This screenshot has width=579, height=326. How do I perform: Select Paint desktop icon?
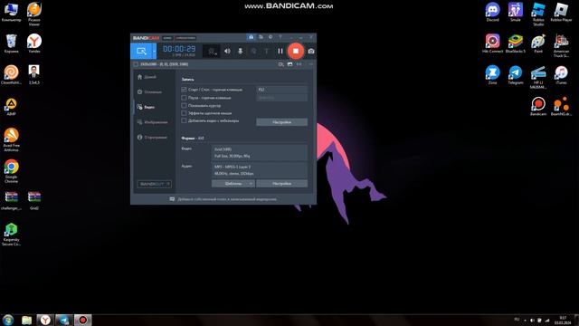pos(538,43)
